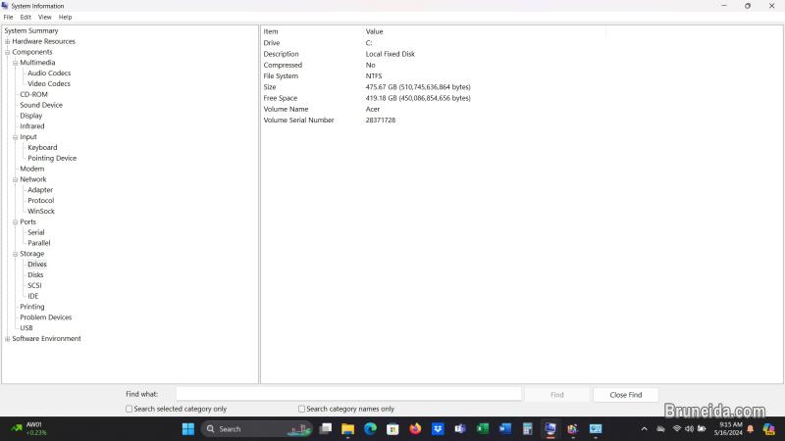Select Disks under Storage
The width and height of the screenshot is (785, 441).
[35, 275]
